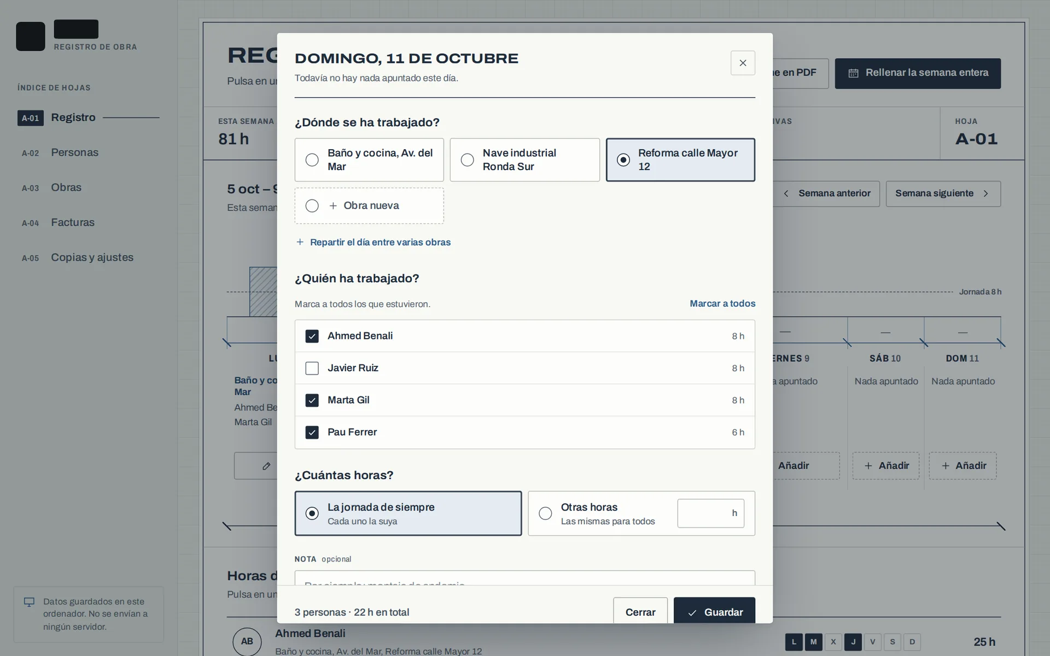Uncheck Pau Ferrer checkbox
Screen dimensions: 1050x656
[x=312, y=432]
